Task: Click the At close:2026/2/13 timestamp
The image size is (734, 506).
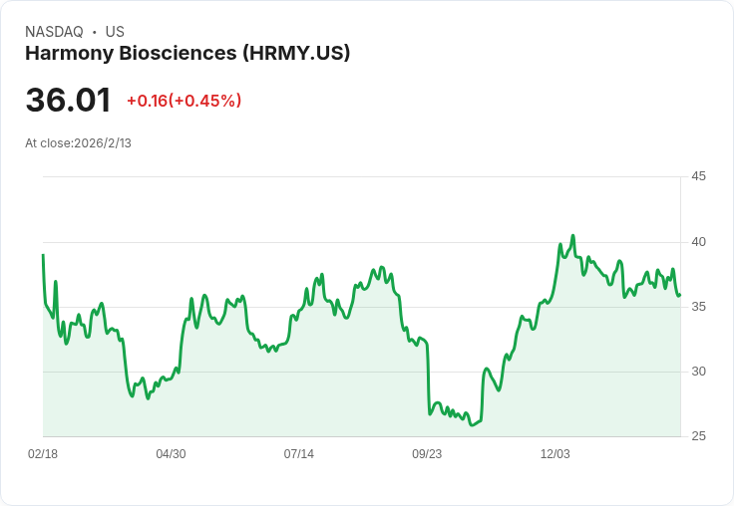Action: [x=78, y=143]
